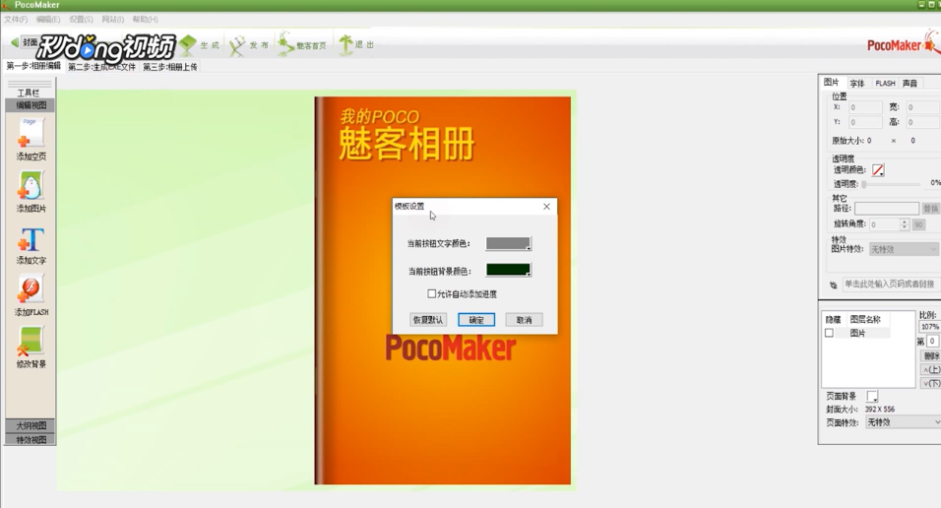Select the Add FLASH (添加FLASH) tool icon
The height and width of the screenshot is (508, 941).
[x=30, y=289]
